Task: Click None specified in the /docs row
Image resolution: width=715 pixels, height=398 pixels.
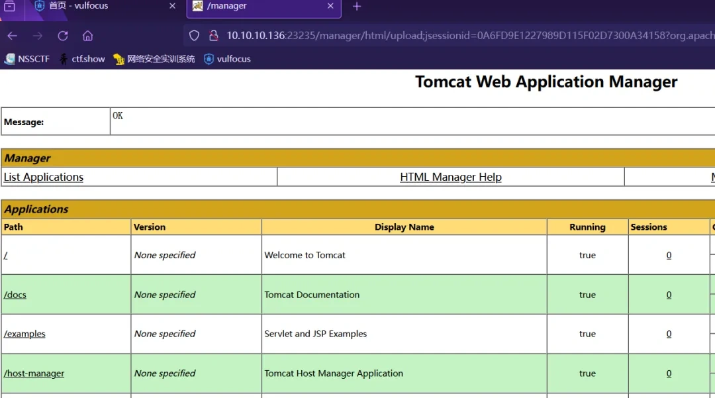Action: pos(165,295)
